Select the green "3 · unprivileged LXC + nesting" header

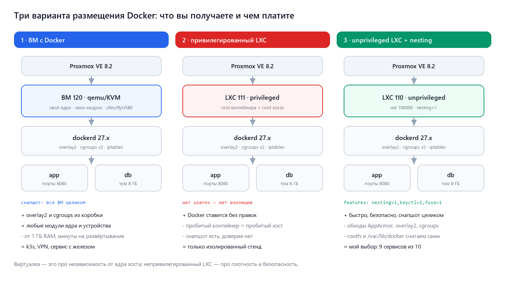tap(414, 40)
